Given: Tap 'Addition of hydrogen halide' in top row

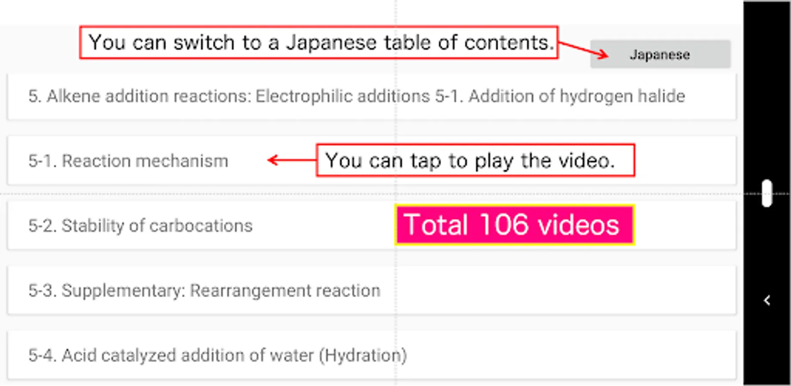Looking at the screenshot, I should 576,96.
